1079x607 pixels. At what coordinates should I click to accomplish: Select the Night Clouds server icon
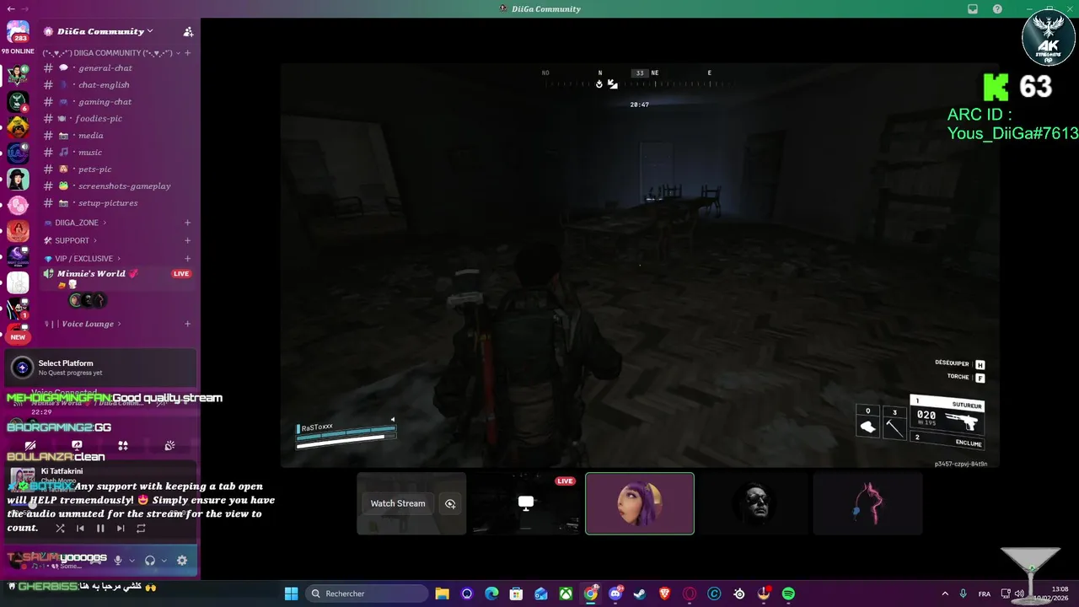18,256
